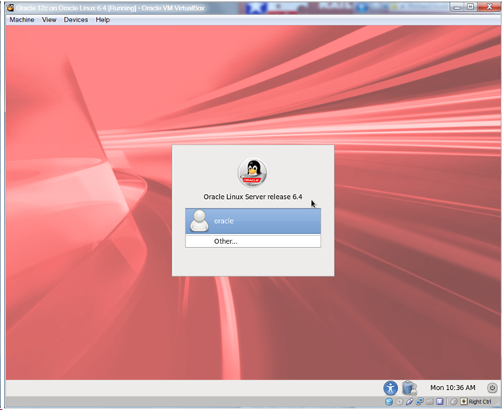Click the clock showing Mon 10:36 AM

click(x=452, y=388)
